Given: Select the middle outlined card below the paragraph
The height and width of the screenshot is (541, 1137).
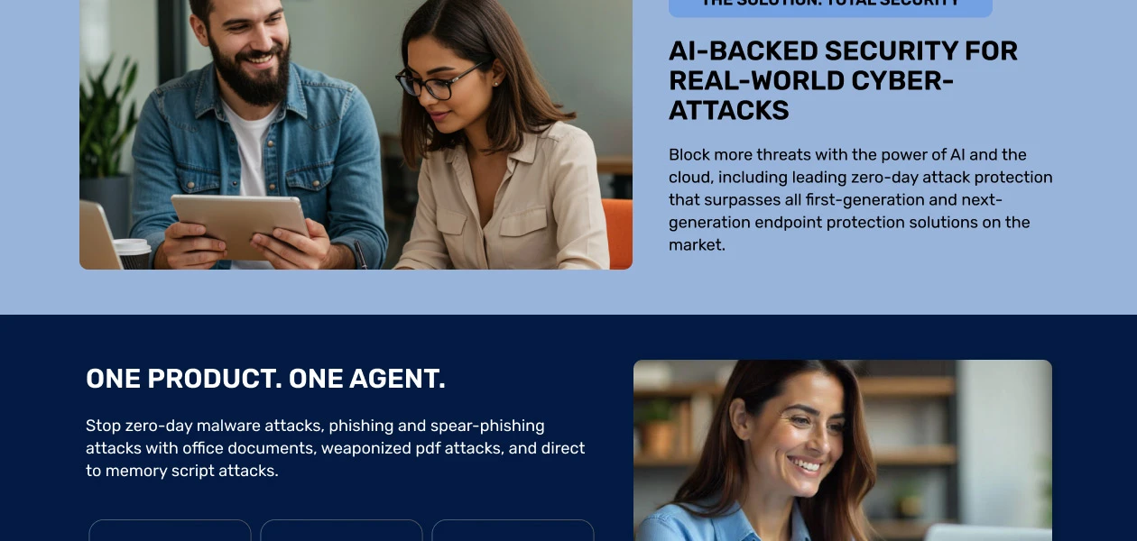Looking at the screenshot, I should [341, 530].
